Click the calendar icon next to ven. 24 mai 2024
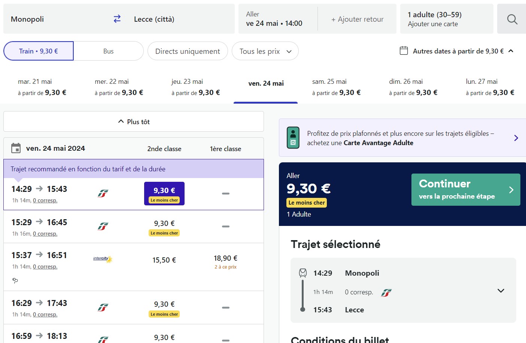The image size is (526, 343). pos(16,148)
